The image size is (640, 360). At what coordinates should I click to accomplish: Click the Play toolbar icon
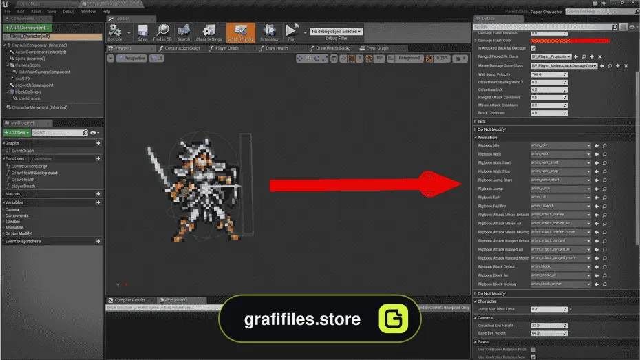291,32
